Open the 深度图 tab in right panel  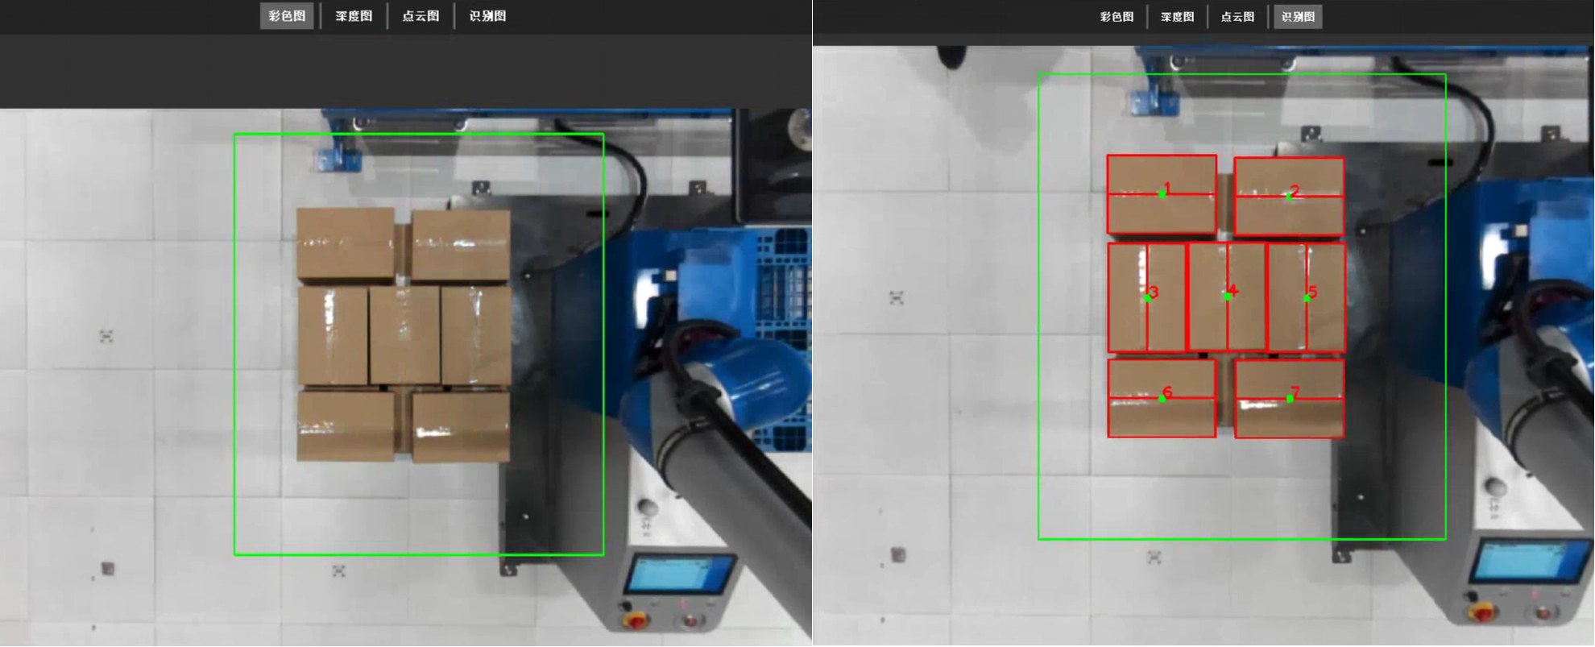point(1177,17)
